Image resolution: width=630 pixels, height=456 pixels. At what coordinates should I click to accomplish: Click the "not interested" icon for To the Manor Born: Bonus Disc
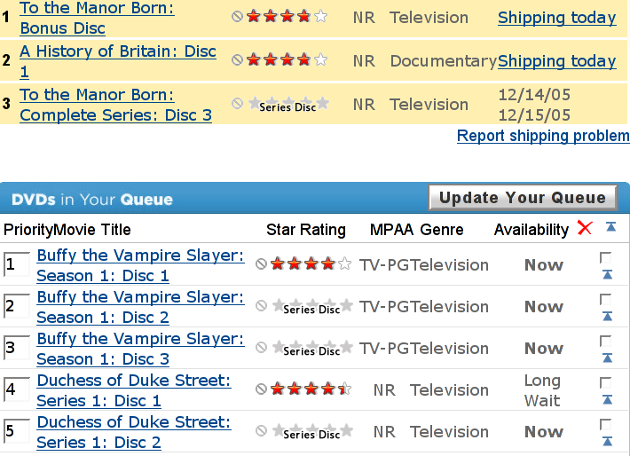point(237,17)
